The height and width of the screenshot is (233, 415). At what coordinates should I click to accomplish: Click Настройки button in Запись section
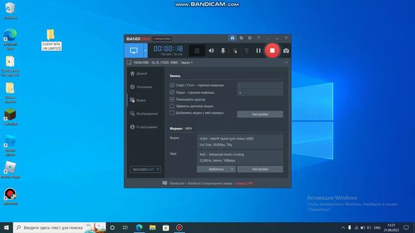[x=260, y=114]
